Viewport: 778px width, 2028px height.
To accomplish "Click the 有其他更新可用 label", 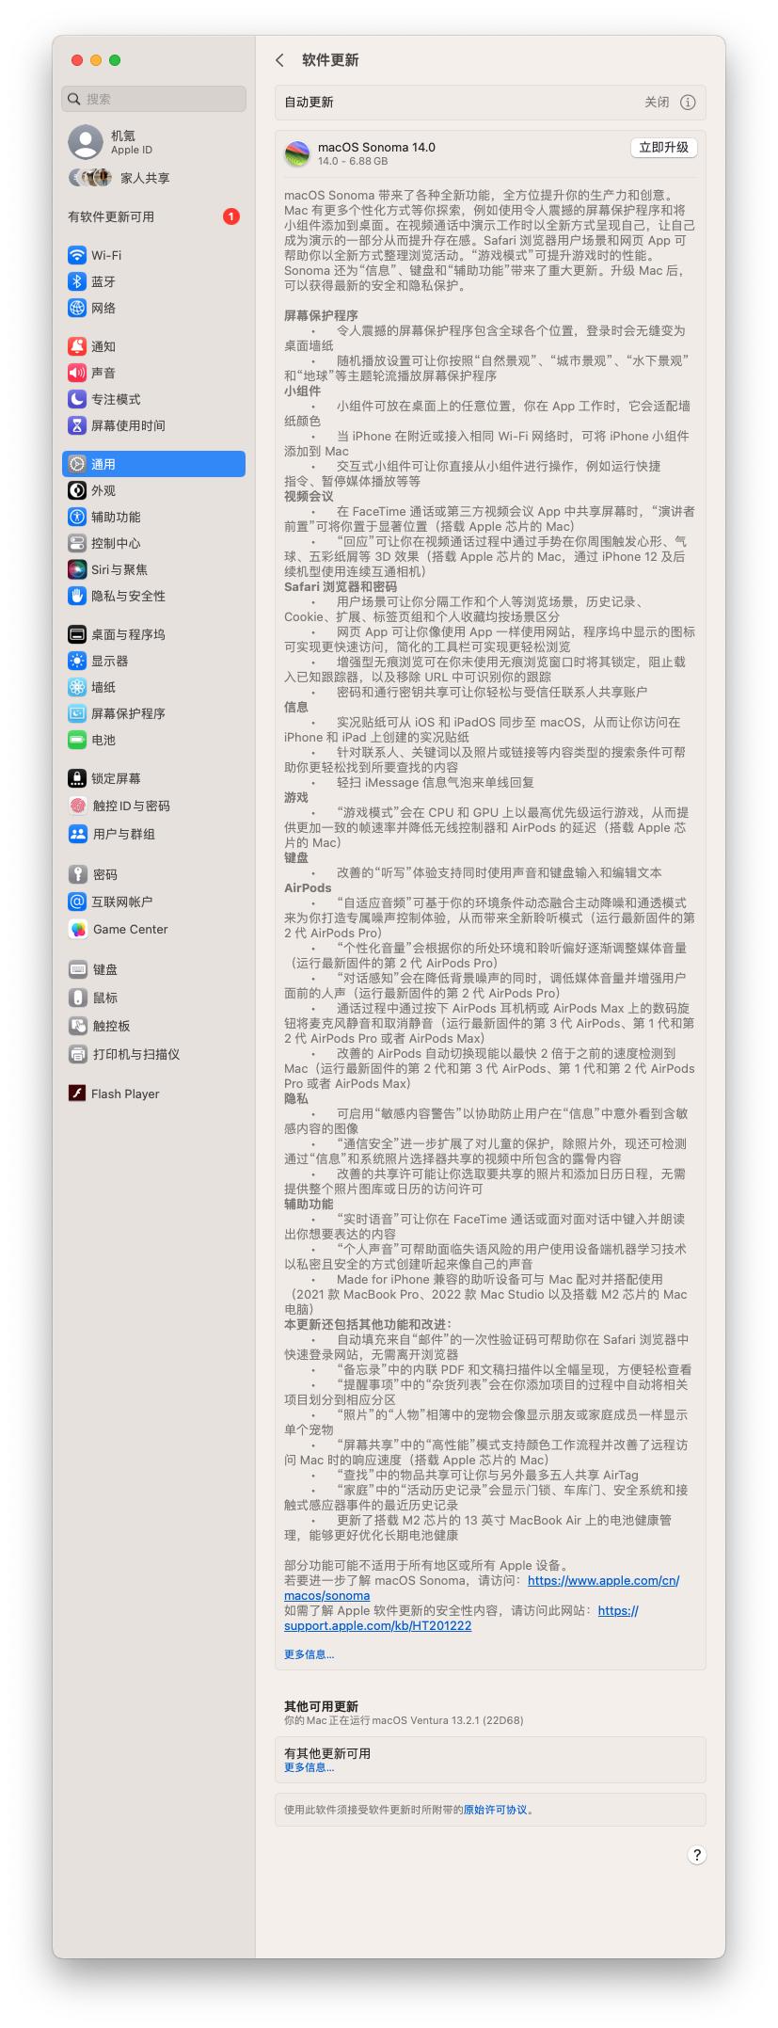I will pos(327,1753).
